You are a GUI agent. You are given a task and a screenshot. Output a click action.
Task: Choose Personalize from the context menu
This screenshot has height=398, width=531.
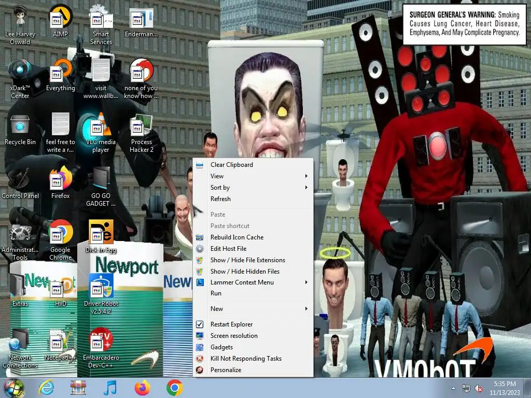(x=253, y=370)
